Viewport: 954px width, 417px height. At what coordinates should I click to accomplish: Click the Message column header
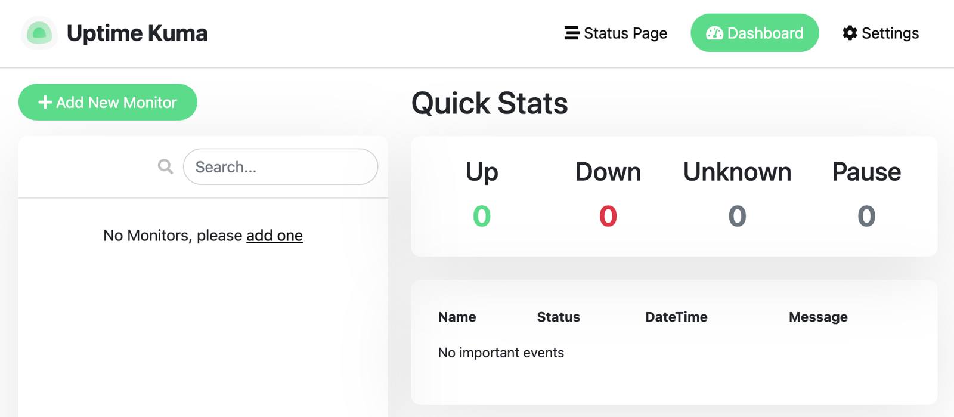coord(818,317)
